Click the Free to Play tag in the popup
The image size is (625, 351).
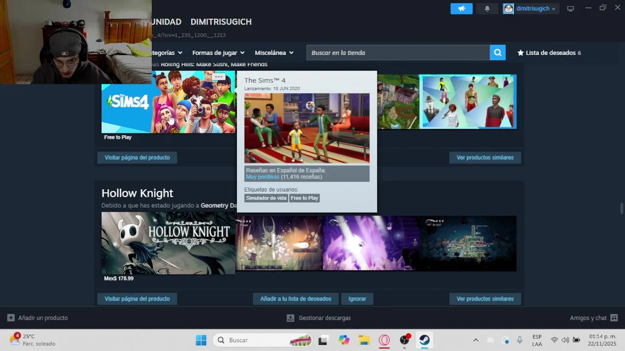[x=304, y=198]
